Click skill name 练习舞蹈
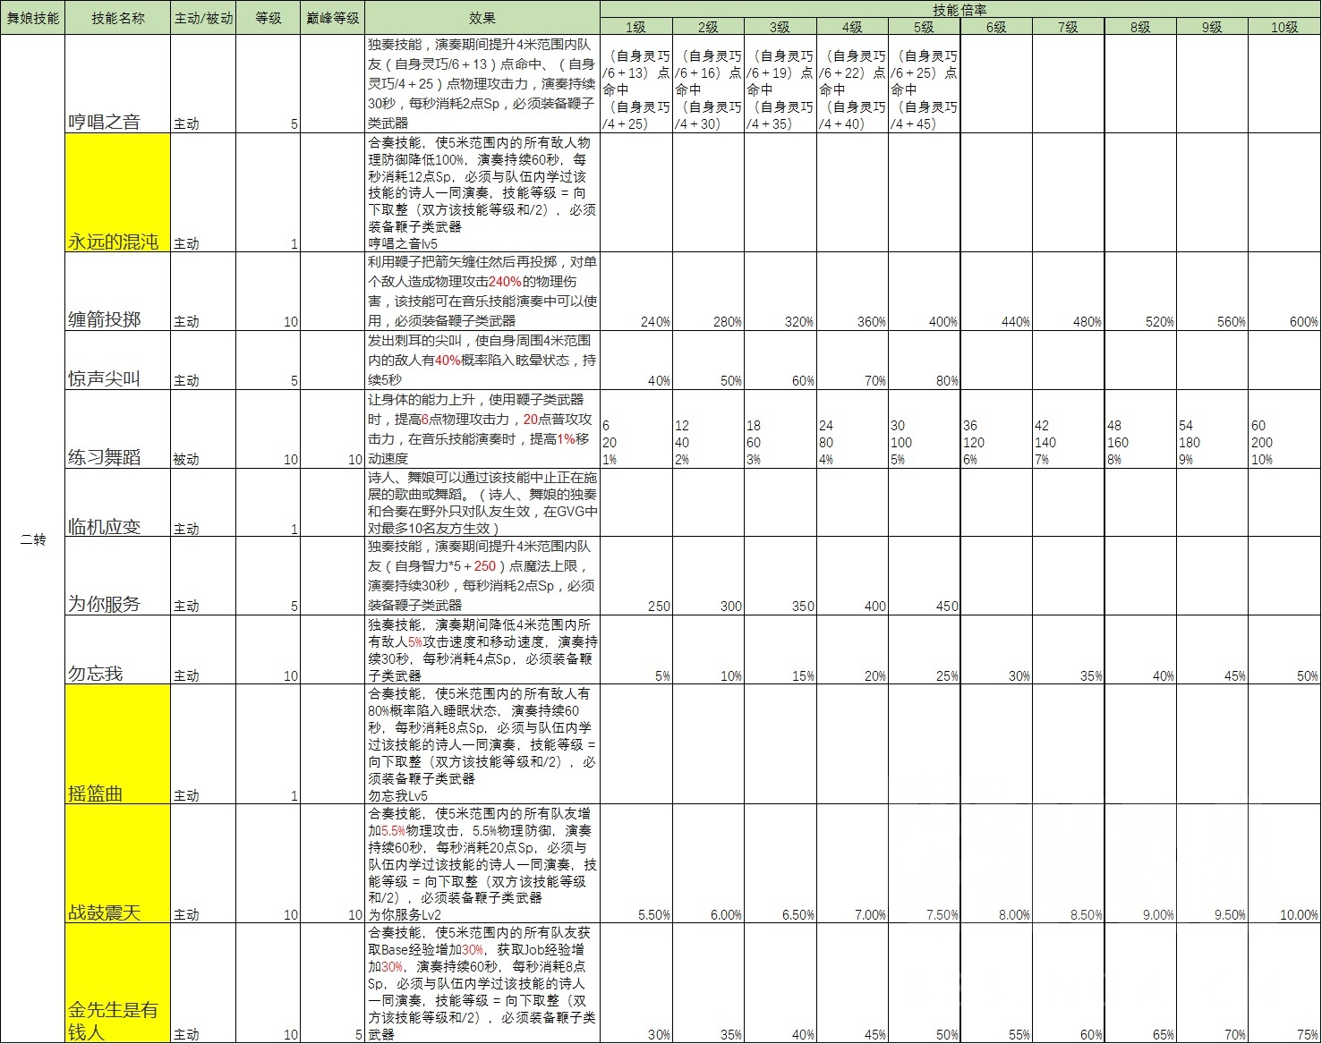Image resolution: width=1322 pixels, height=1044 pixels. point(117,429)
